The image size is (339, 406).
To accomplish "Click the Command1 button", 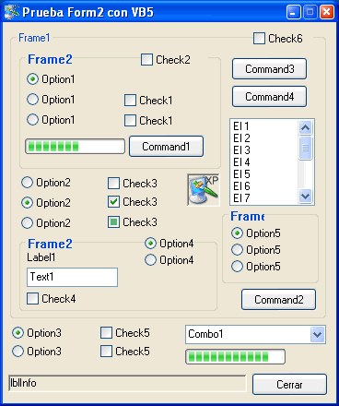I will pos(166,147).
